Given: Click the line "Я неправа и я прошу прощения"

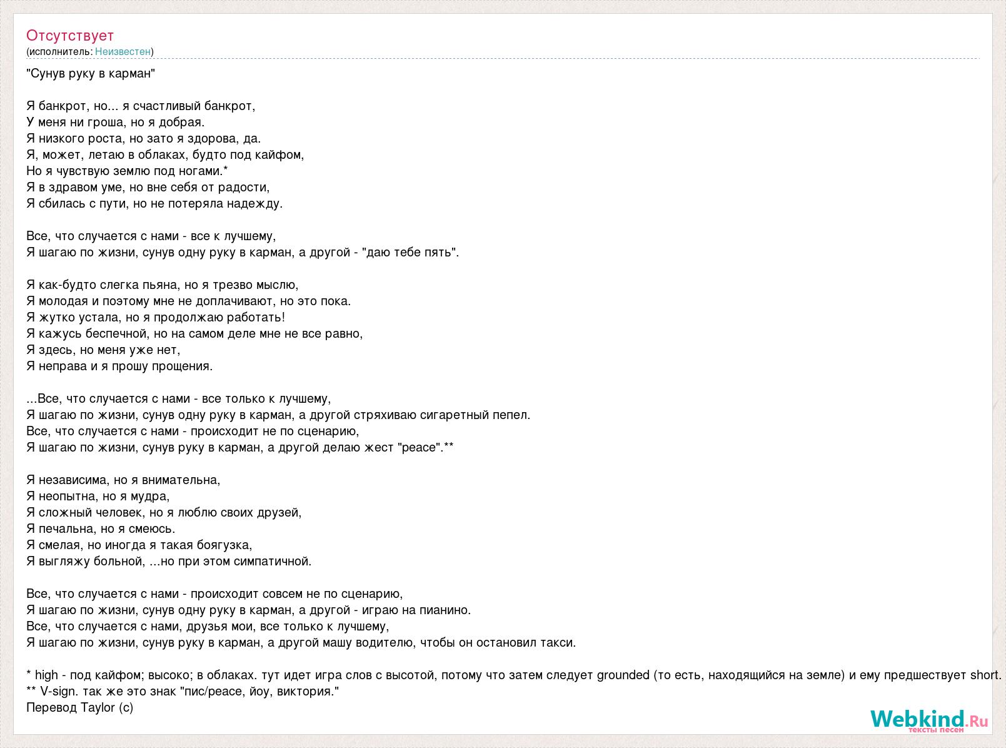Looking at the screenshot, I should (120, 366).
